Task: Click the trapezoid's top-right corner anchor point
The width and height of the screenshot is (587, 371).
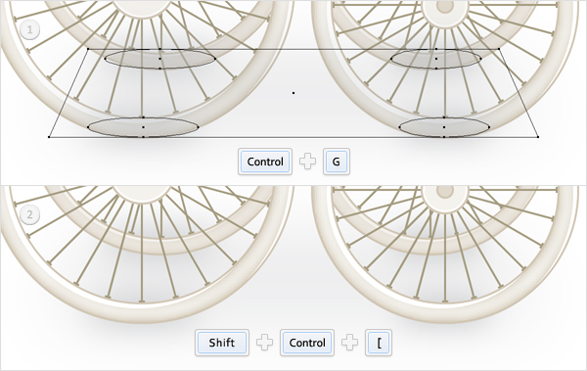Action: [x=499, y=49]
